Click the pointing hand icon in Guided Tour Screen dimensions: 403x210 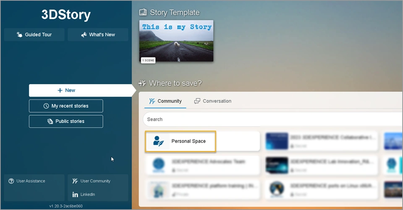(20, 35)
